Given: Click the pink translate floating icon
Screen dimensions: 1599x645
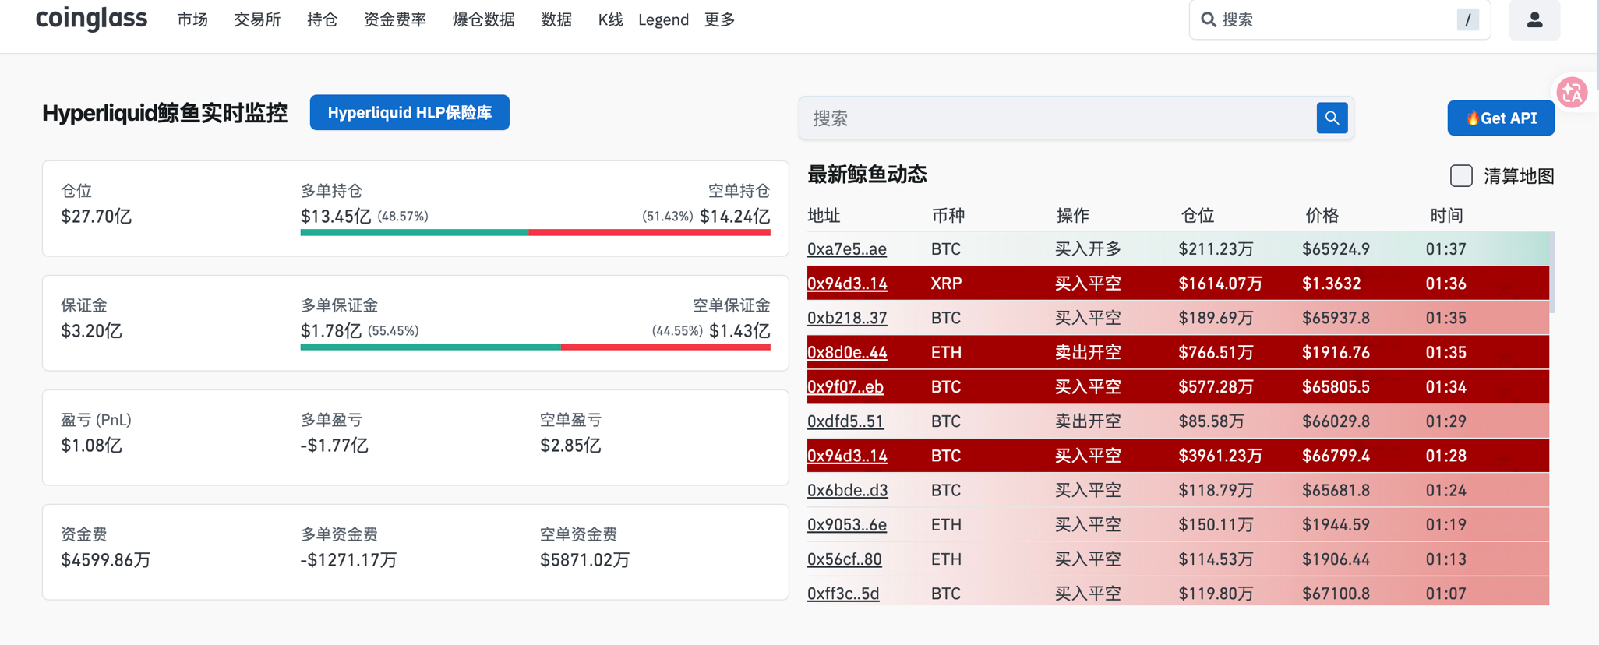Looking at the screenshot, I should [1573, 93].
